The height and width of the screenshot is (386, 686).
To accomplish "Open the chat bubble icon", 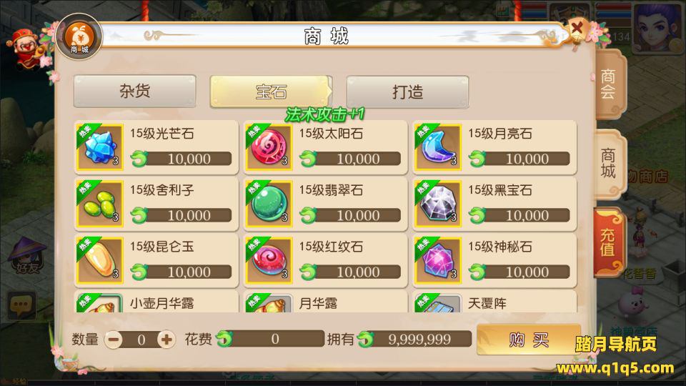I will point(21,305).
